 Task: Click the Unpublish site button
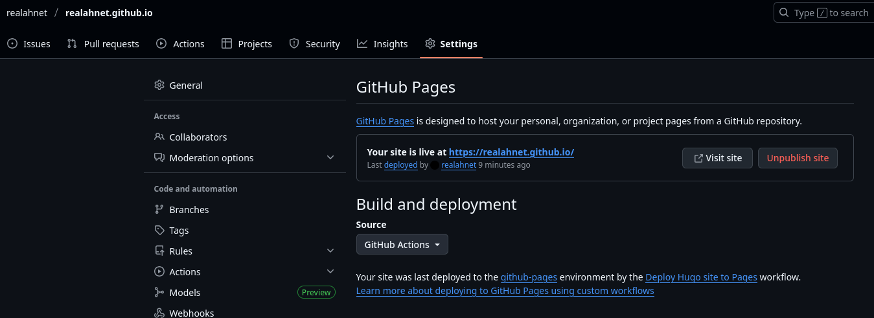[797, 158]
